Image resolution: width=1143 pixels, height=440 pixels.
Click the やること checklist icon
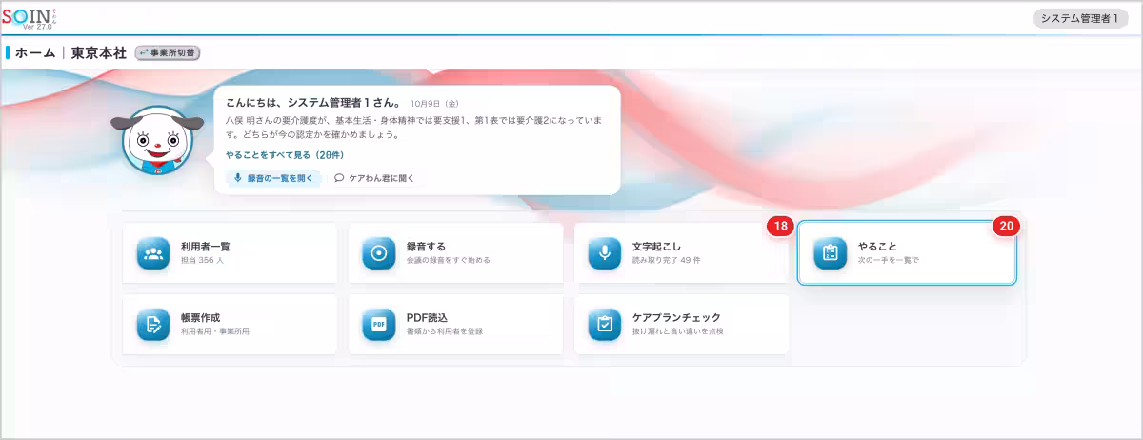[830, 253]
